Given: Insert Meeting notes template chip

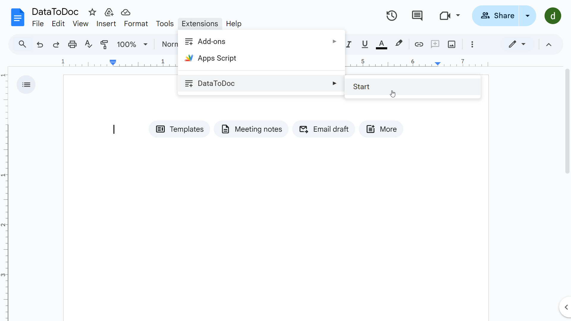Looking at the screenshot, I should click(251, 129).
